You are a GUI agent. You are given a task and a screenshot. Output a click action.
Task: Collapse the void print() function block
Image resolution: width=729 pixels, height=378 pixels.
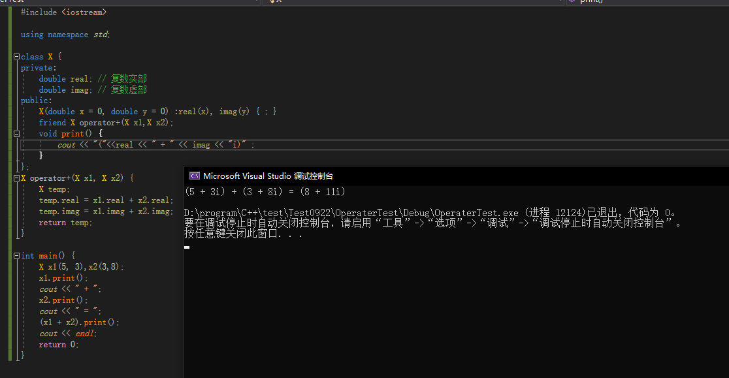(17, 134)
